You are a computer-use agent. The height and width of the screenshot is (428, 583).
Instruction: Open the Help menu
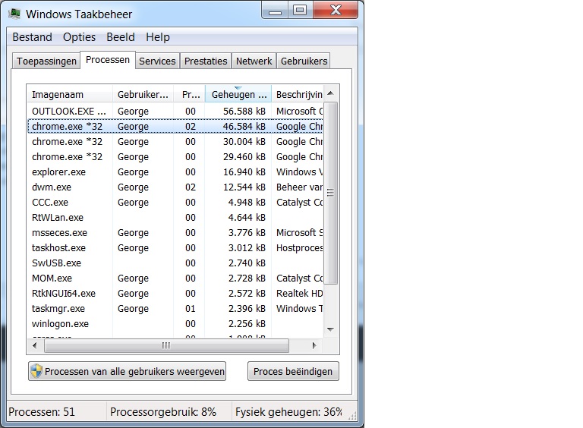(158, 37)
